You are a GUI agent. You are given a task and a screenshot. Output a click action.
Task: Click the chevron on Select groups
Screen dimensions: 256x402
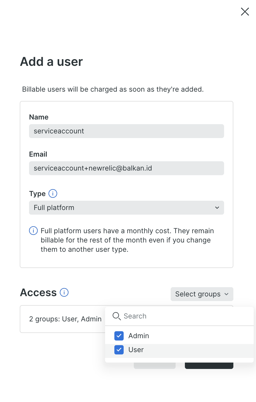[227, 294]
